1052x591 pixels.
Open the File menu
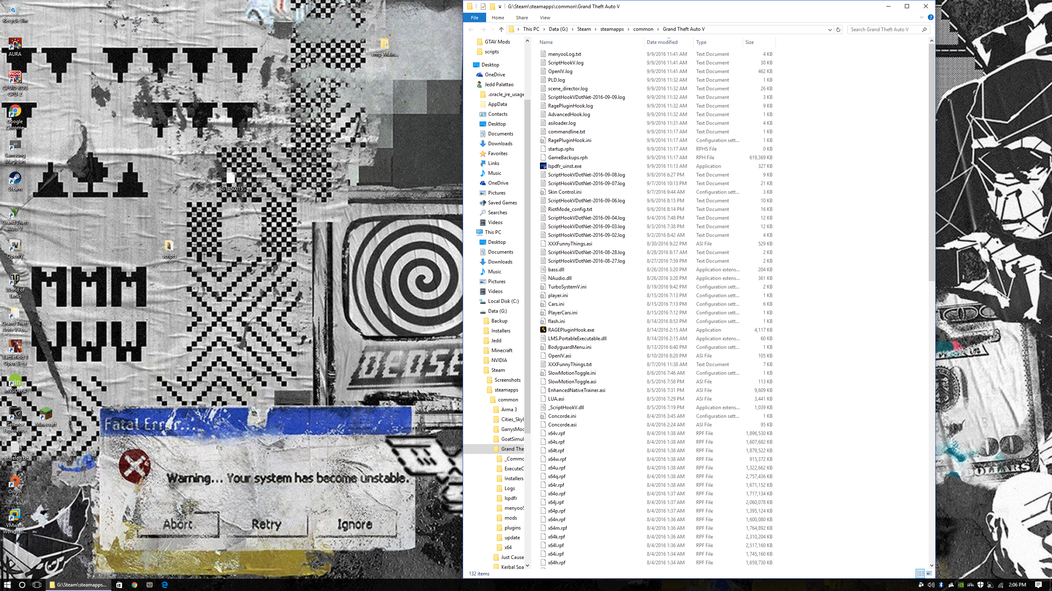474,18
